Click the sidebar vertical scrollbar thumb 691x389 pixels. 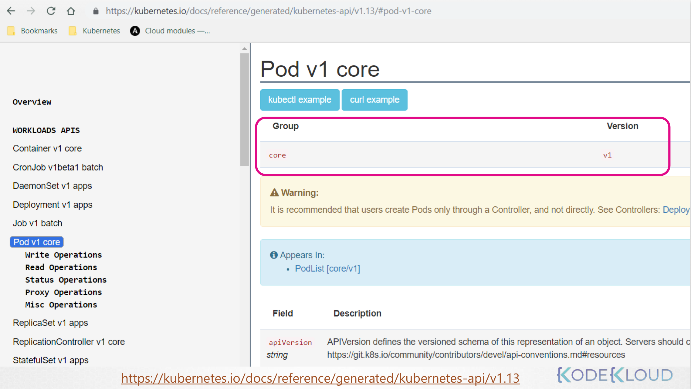click(x=245, y=109)
